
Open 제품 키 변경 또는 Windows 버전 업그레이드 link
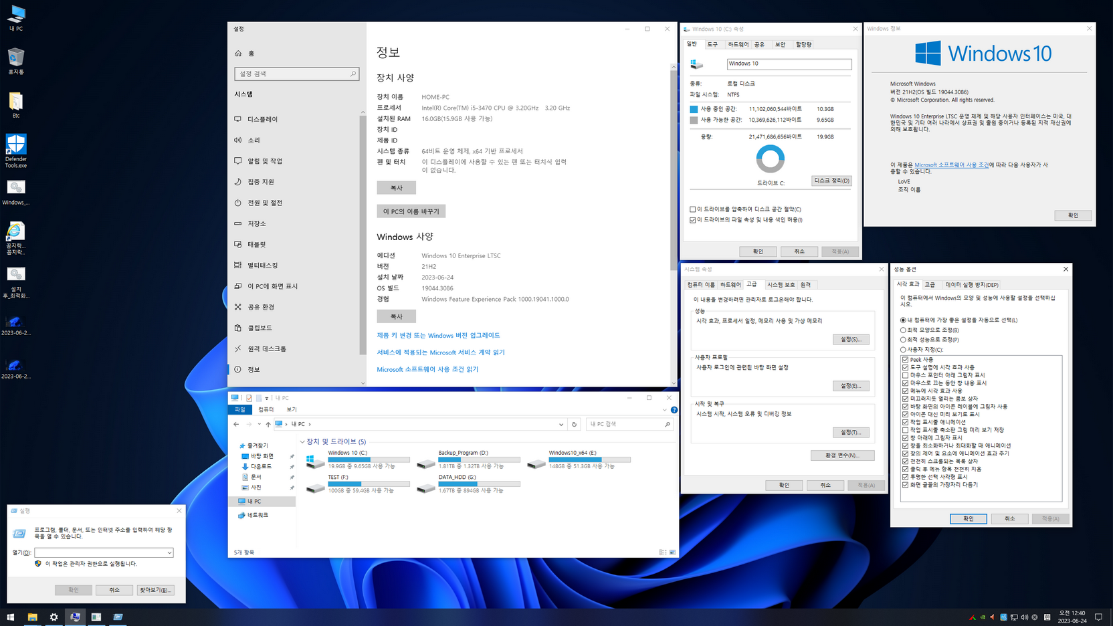(x=438, y=336)
